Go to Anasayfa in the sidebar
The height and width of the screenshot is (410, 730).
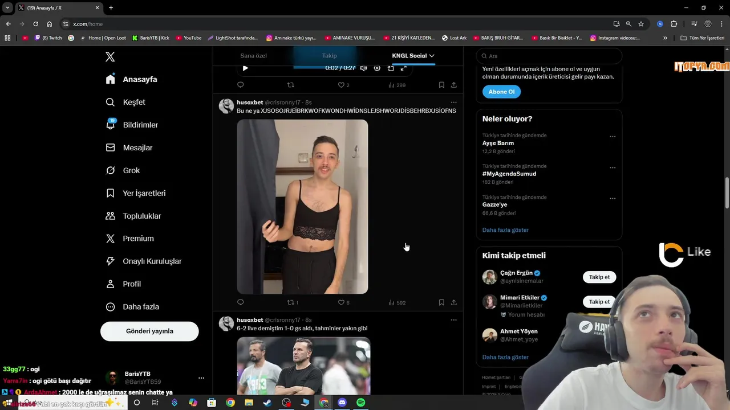tap(132, 79)
